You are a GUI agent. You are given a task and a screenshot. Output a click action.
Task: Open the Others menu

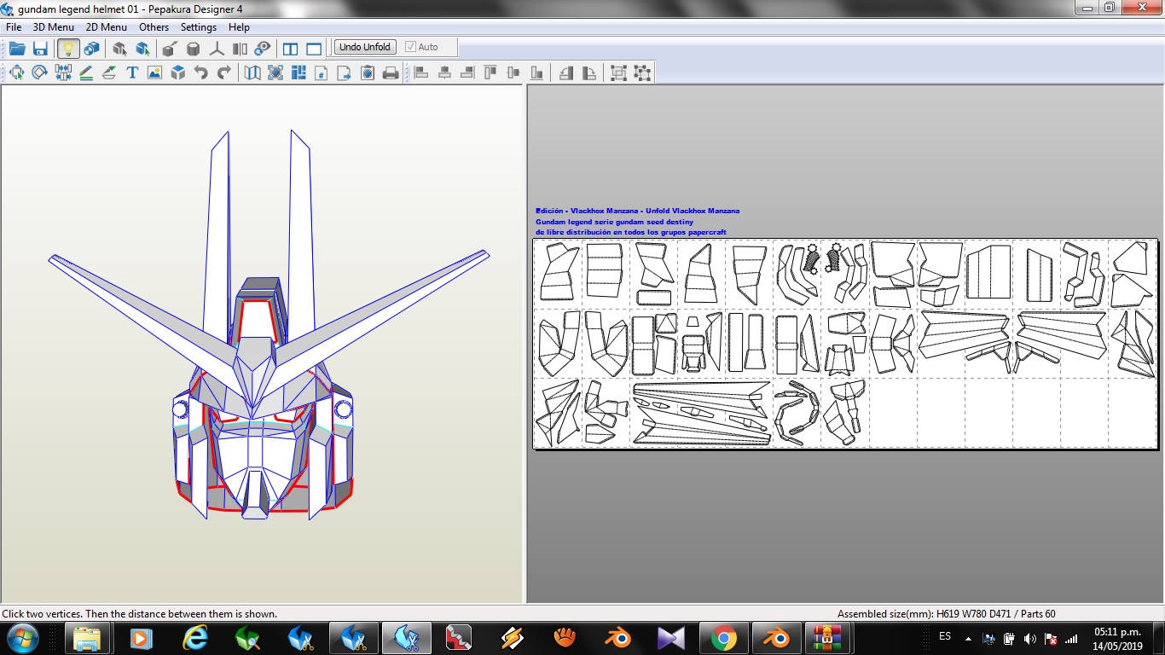click(154, 26)
